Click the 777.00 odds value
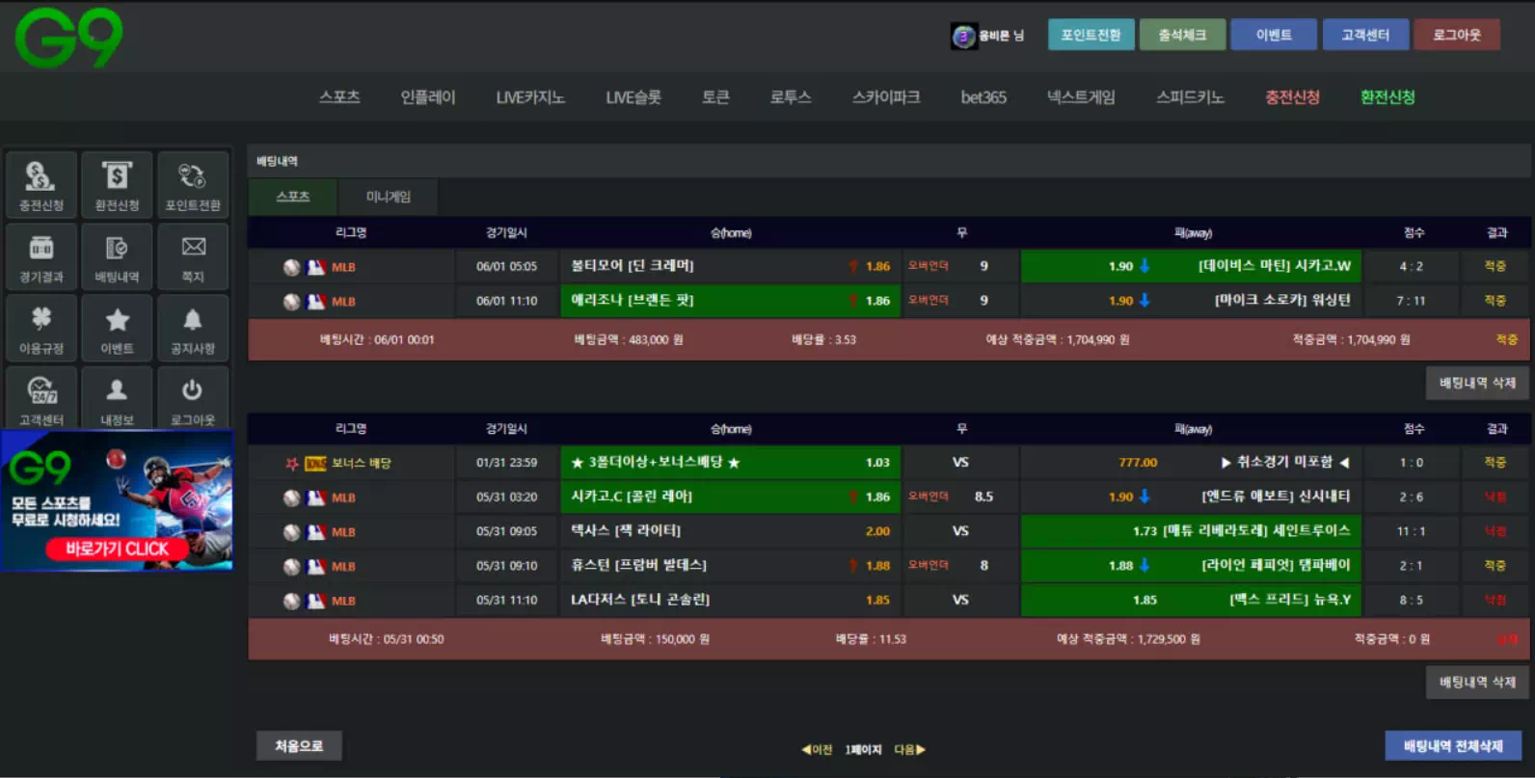The height and width of the screenshot is (778, 1535). 1138,463
